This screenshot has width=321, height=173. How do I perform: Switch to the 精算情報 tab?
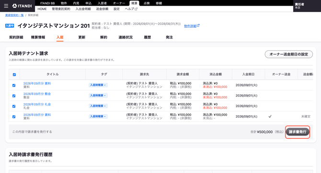38,37
